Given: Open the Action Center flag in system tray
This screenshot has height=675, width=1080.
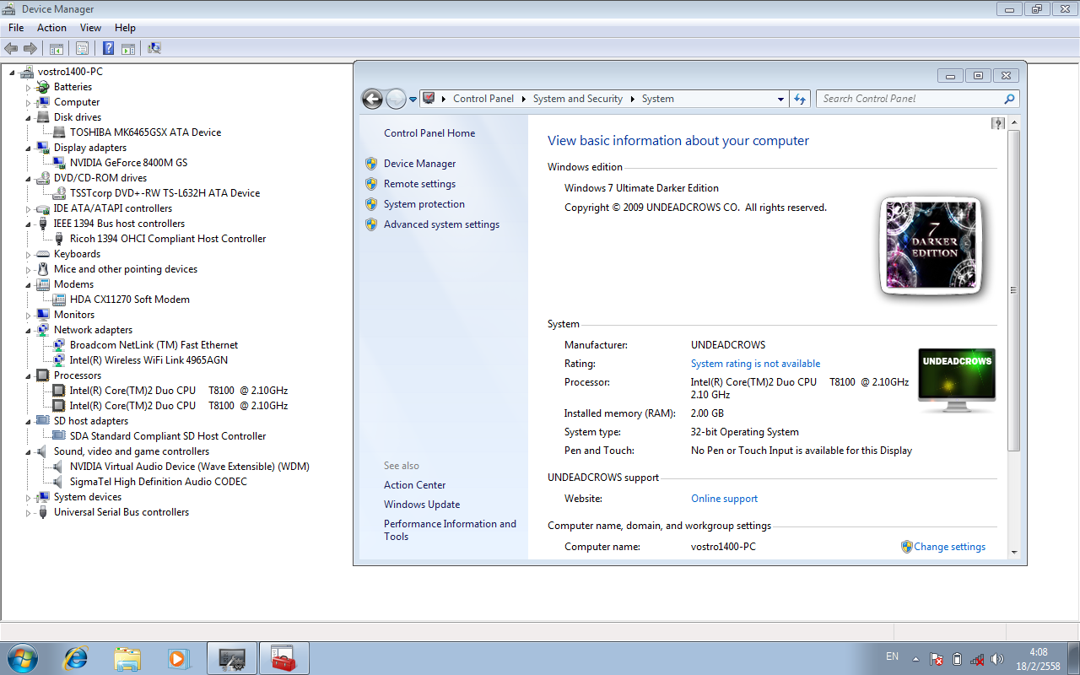Looking at the screenshot, I should coord(937,659).
